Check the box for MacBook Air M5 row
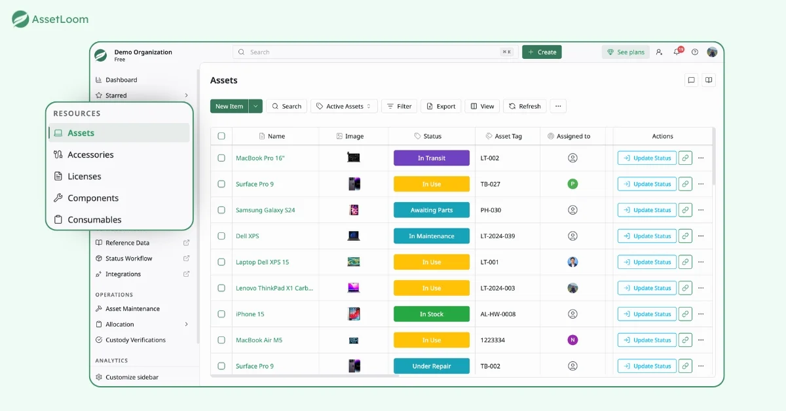The width and height of the screenshot is (786, 411). click(x=221, y=340)
